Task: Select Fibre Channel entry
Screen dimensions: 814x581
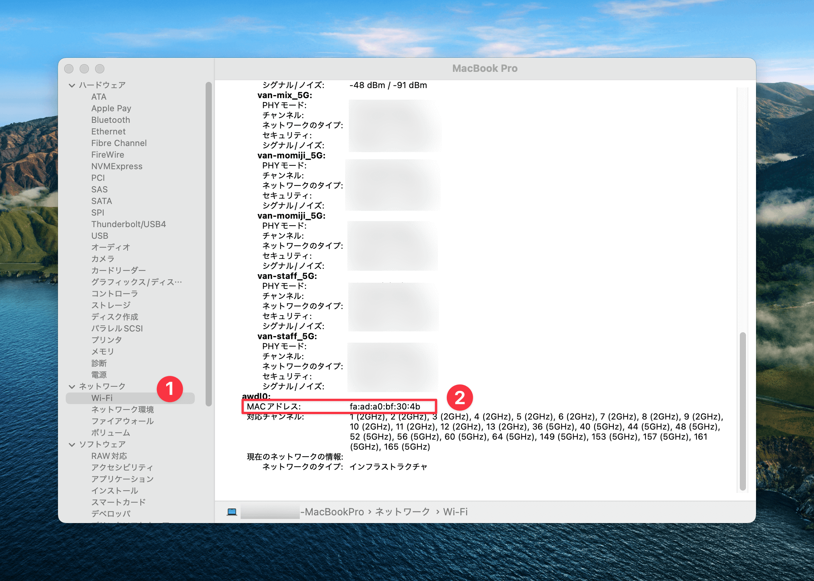Action: tap(119, 143)
